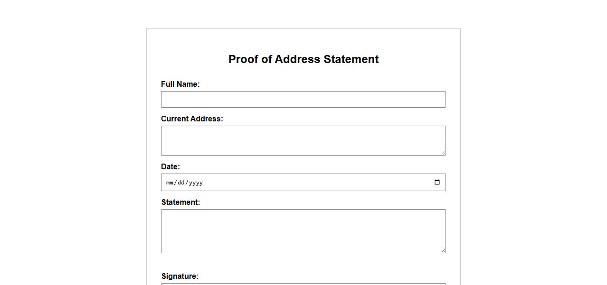Click blank page area right of form
Screen dimensions: 607x285
tap(532, 142)
